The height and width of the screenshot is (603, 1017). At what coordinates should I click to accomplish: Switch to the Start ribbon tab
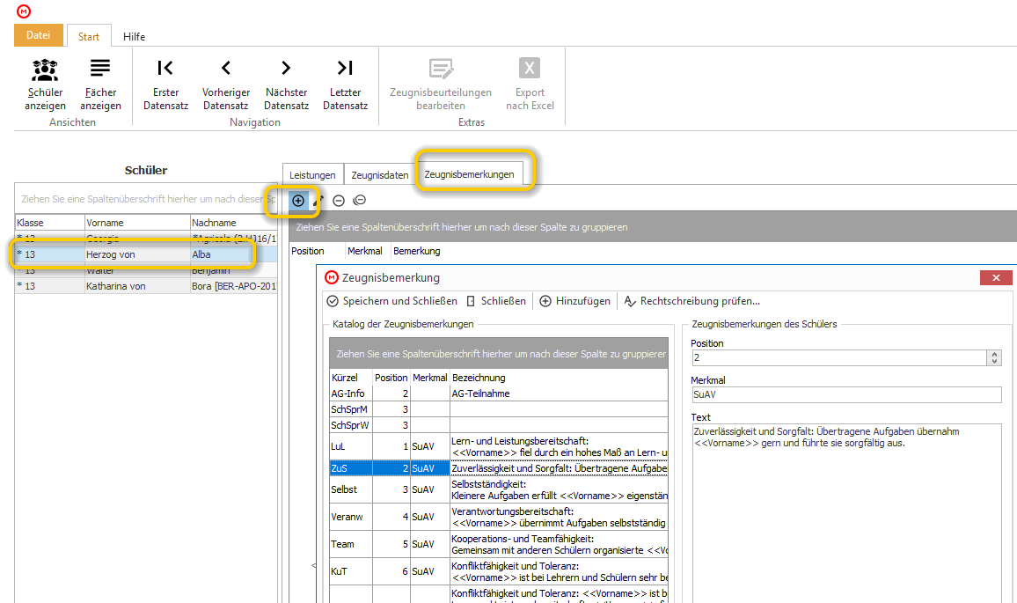pyautogui.click(x=89, y=36)
